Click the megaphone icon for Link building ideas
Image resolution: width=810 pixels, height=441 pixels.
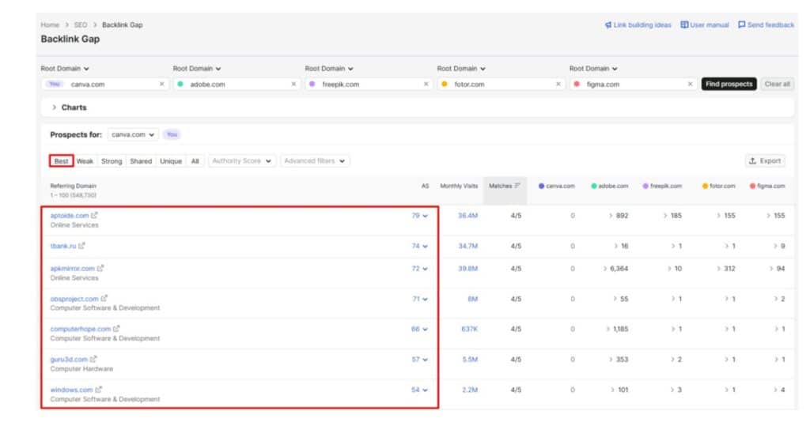pyautogui.click(x=608, y=24)
